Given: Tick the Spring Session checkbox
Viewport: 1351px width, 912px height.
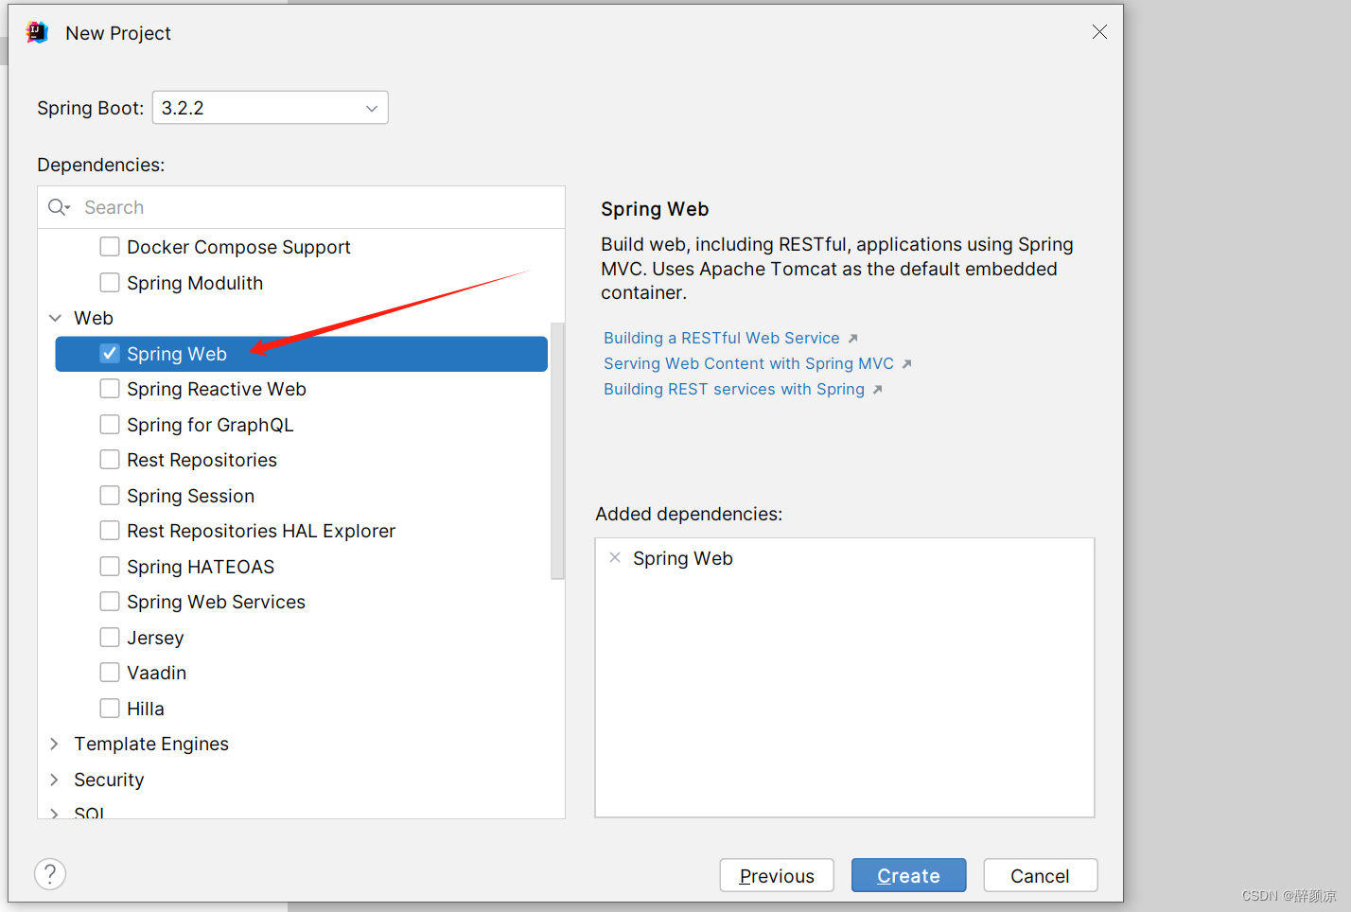Looking at the screenshot, I should pyautogui.click(x=110, y=496).
